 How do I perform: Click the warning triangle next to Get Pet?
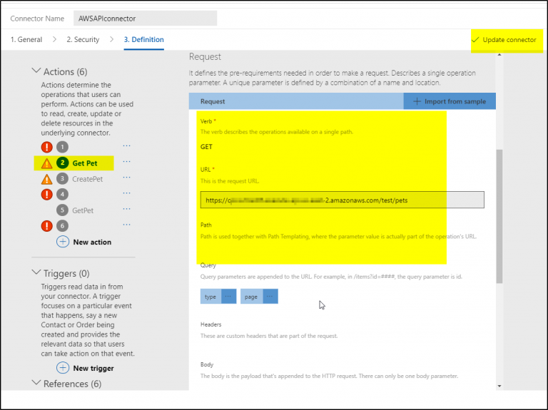[x=46, y=163]
